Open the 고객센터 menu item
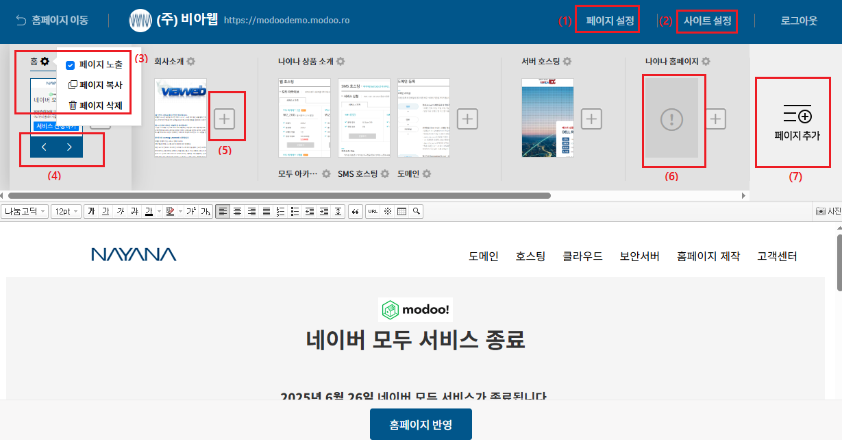This screenshot has height=440, width=842. click(777, 256)
